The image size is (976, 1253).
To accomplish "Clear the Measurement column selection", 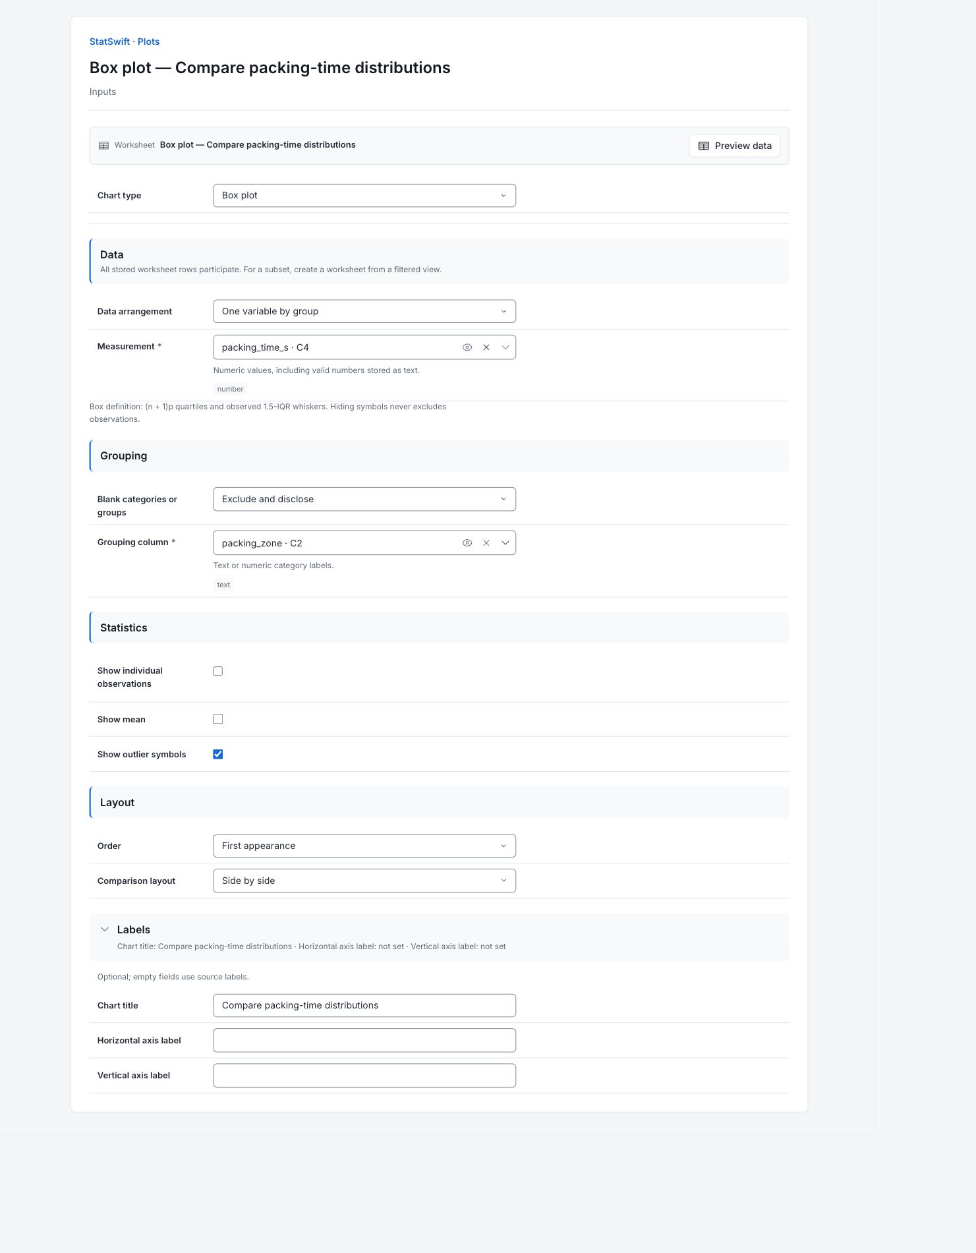I will click(x=486, y=347).
